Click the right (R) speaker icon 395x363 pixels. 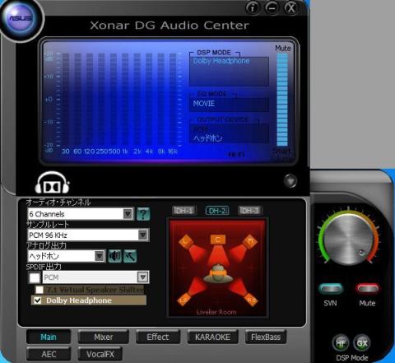click(250, 242)
